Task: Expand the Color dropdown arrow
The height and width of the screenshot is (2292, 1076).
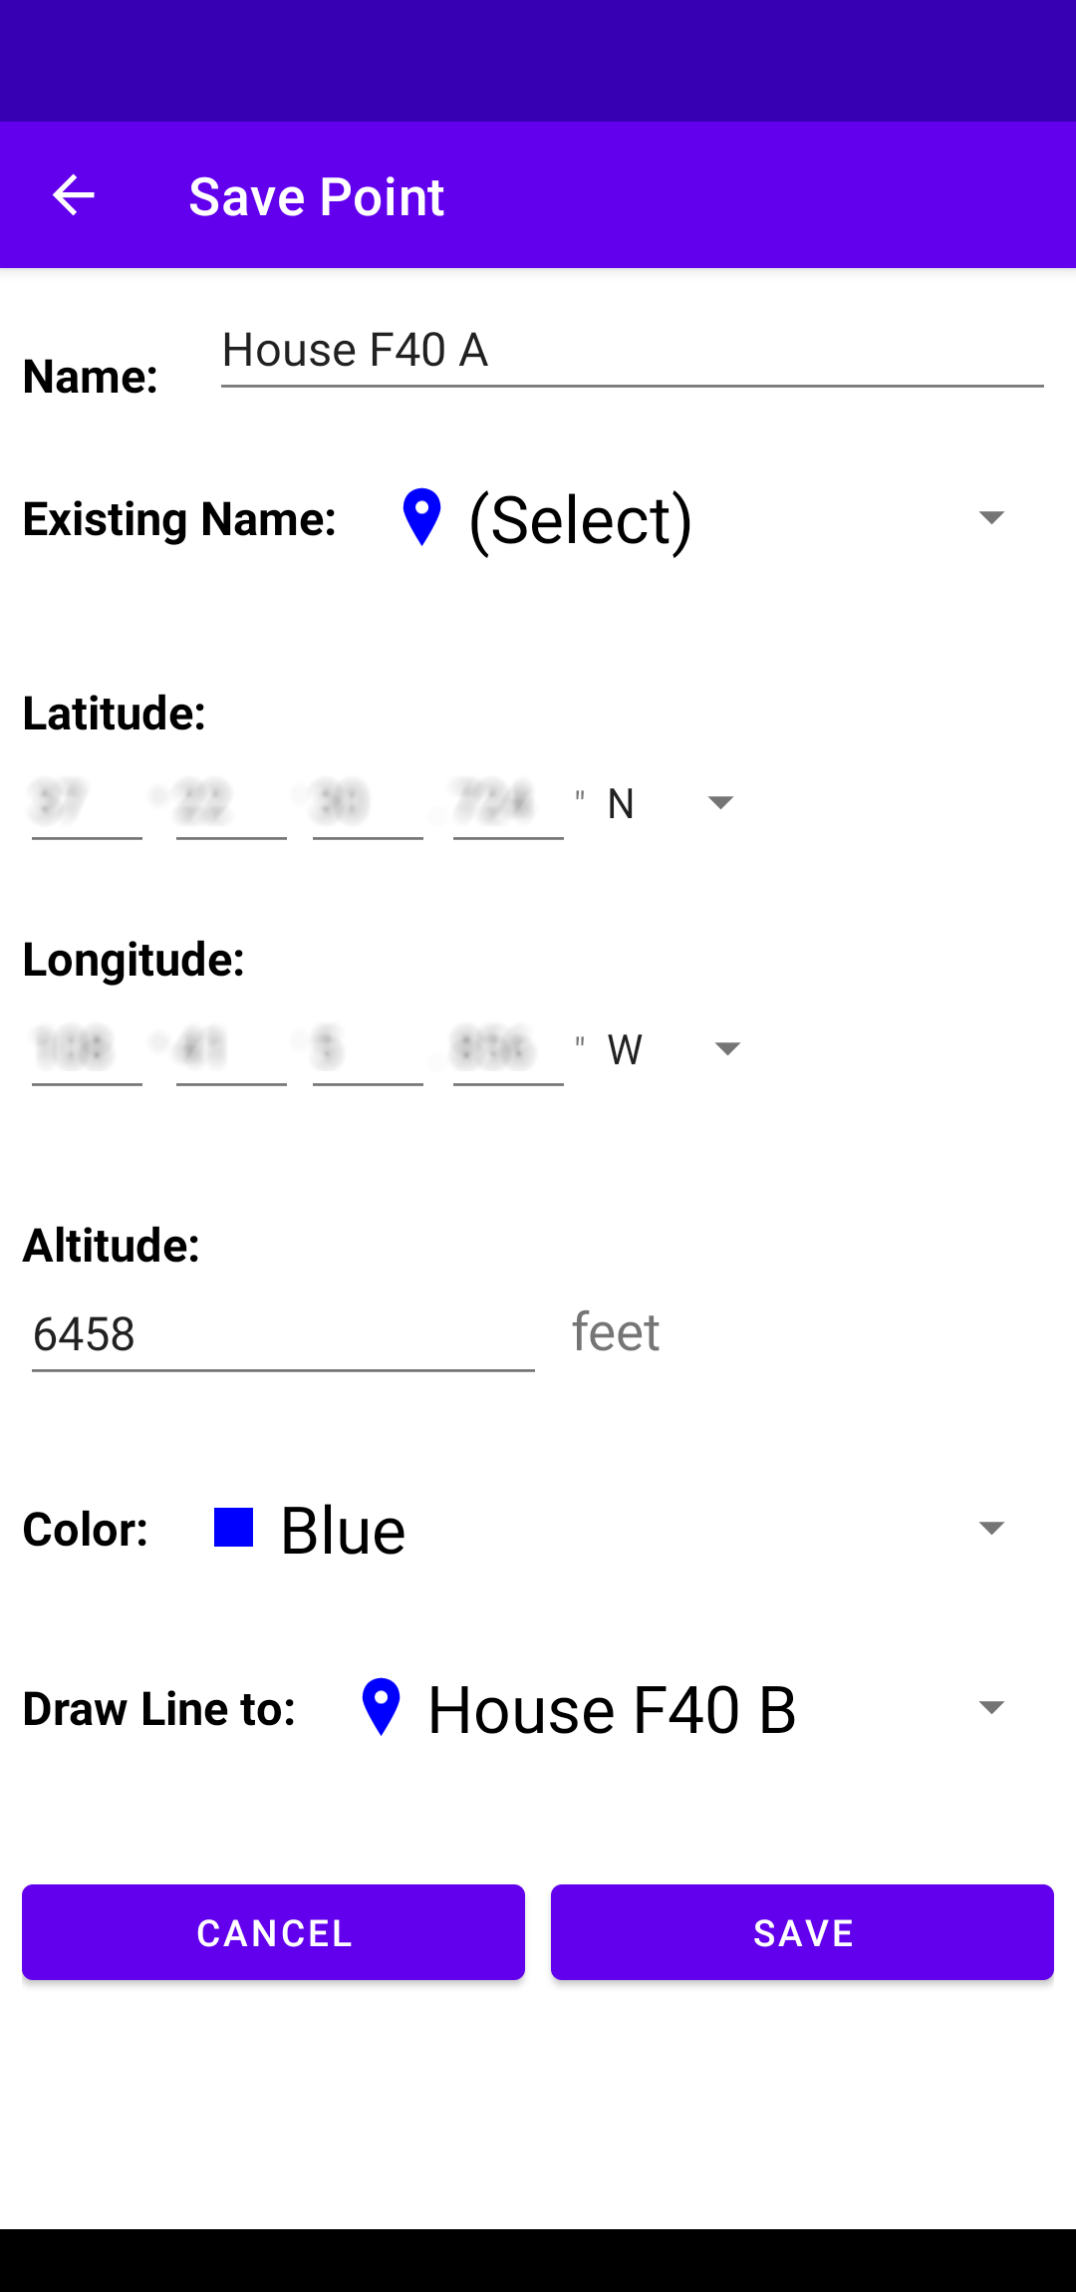Action: pos(991,1528)
